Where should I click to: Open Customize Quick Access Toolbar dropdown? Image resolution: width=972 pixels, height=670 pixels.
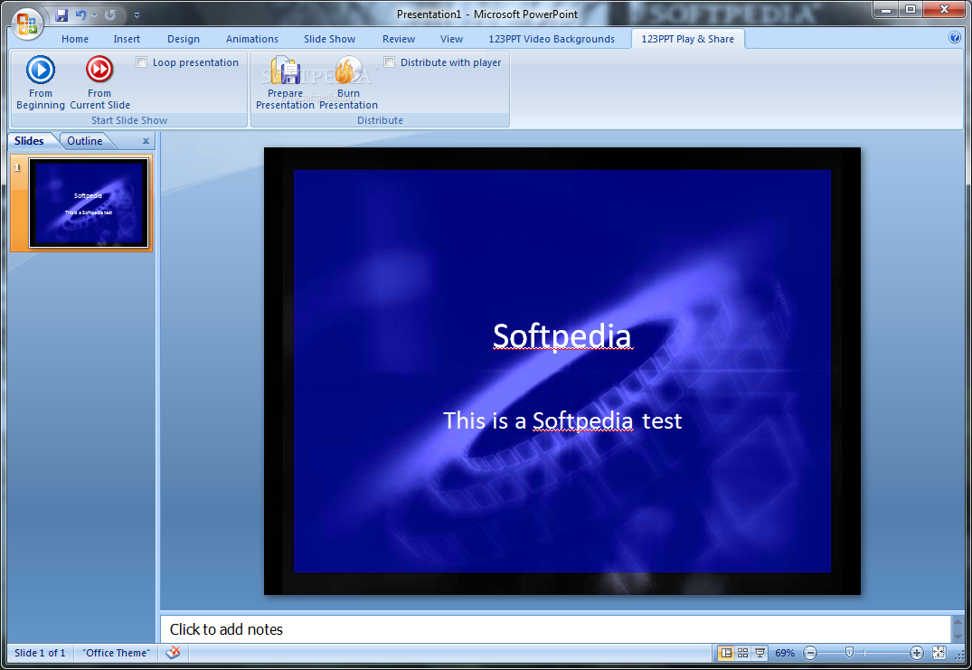point(137,15)
